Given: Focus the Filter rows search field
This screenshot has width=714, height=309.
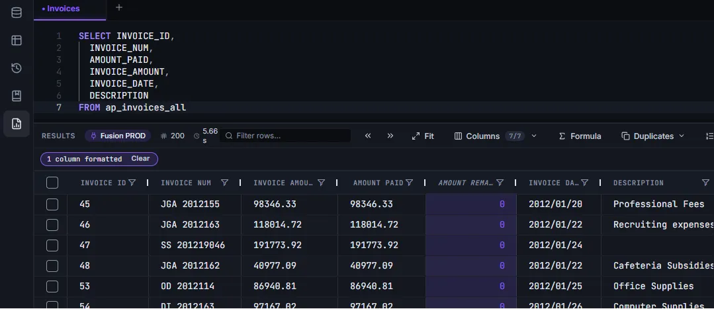Looking at the screenshot, I should (285, 136).
